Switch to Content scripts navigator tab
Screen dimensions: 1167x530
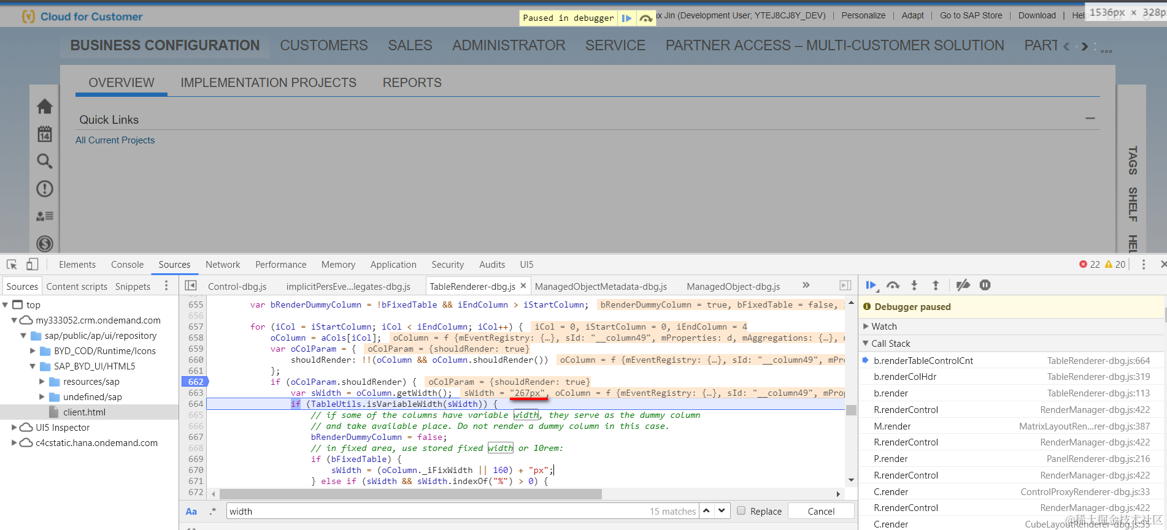(77, 286)
